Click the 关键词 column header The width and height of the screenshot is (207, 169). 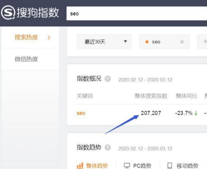point(85,96)
